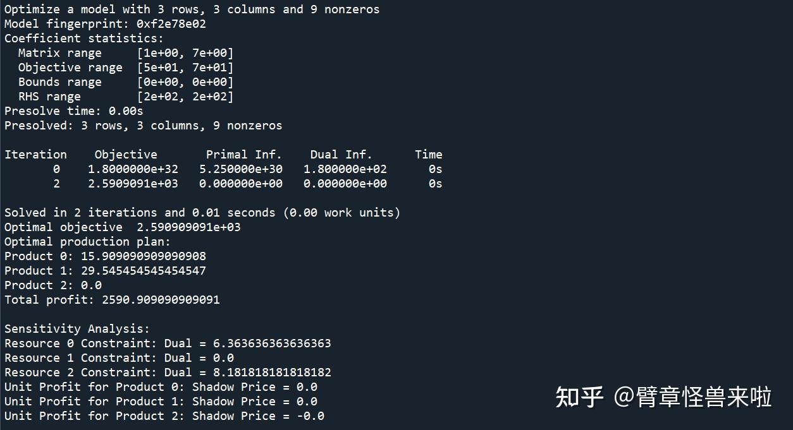The width and height of the screenshot is (793, 430).
Task: Click the Product 0 quantity value
Action: coord(143,256)
